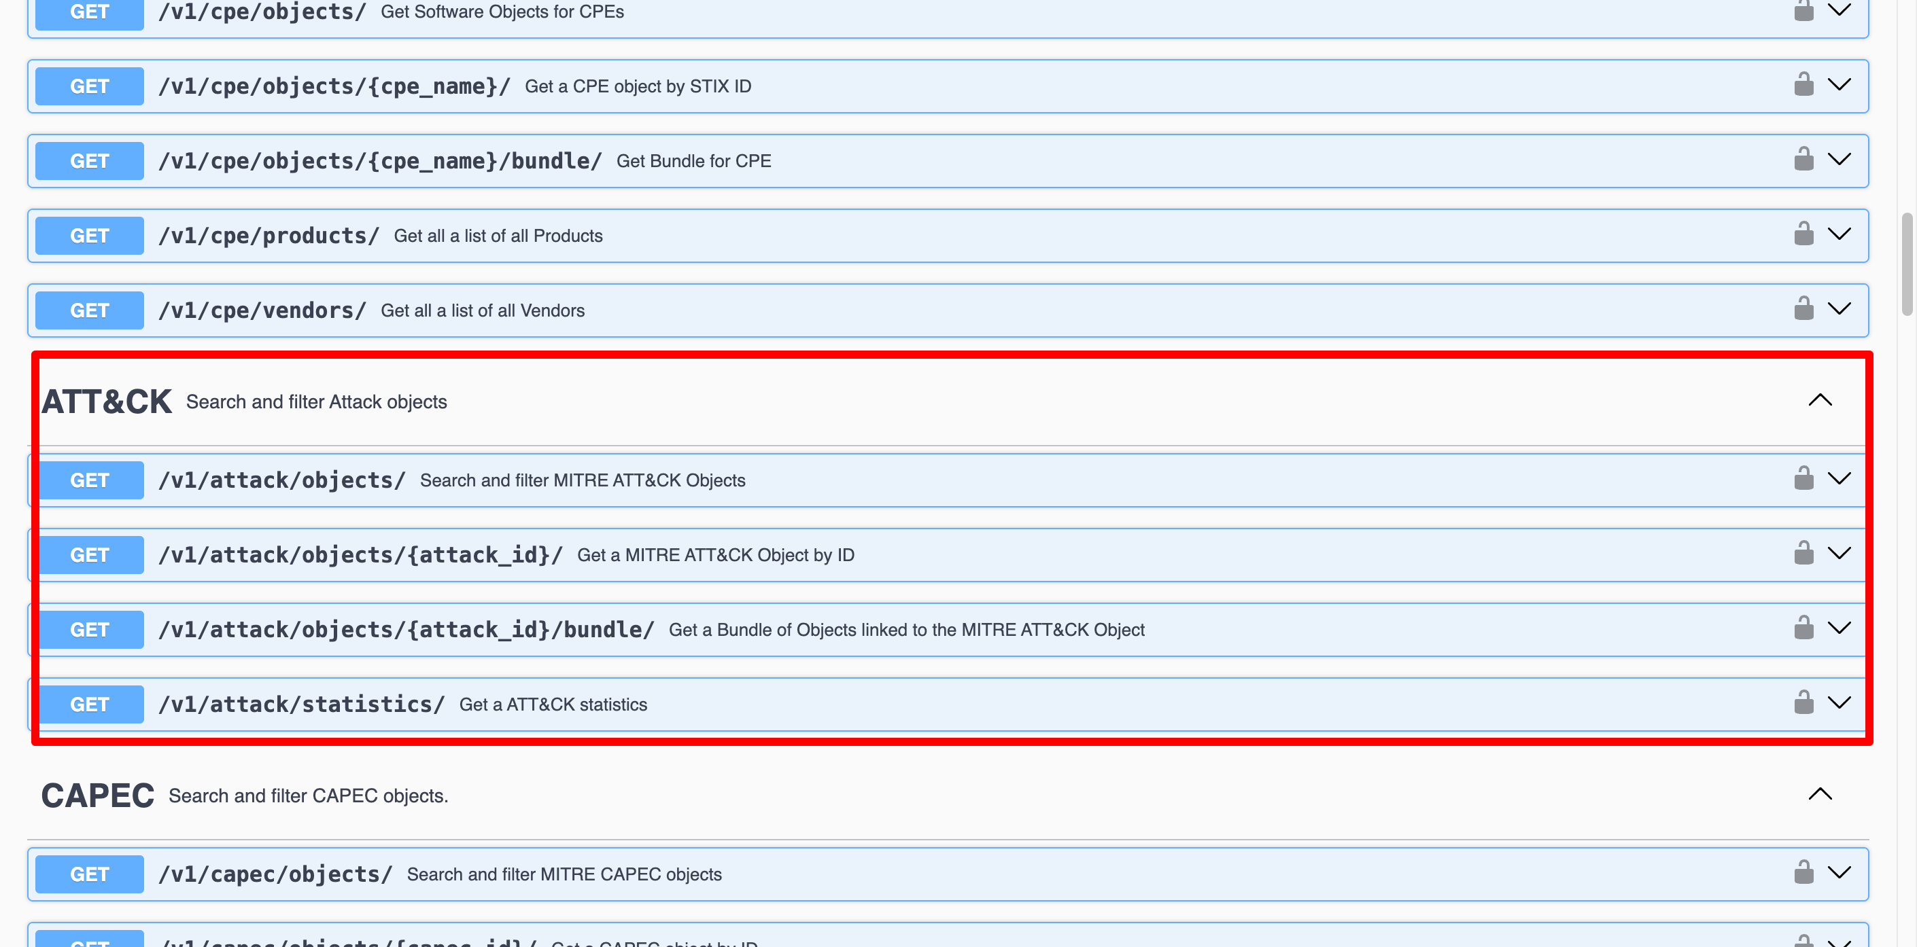Viewport: 1917px width, 947px height.
Task: Click lock icon on attack bundle endpoint row
Action: 1803,628
